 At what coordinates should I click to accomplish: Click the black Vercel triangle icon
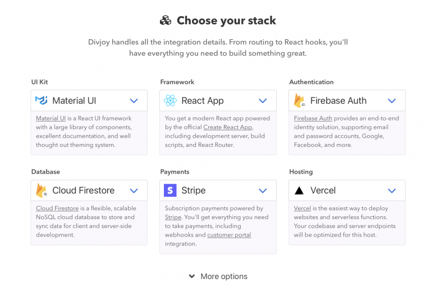[299, 191]
